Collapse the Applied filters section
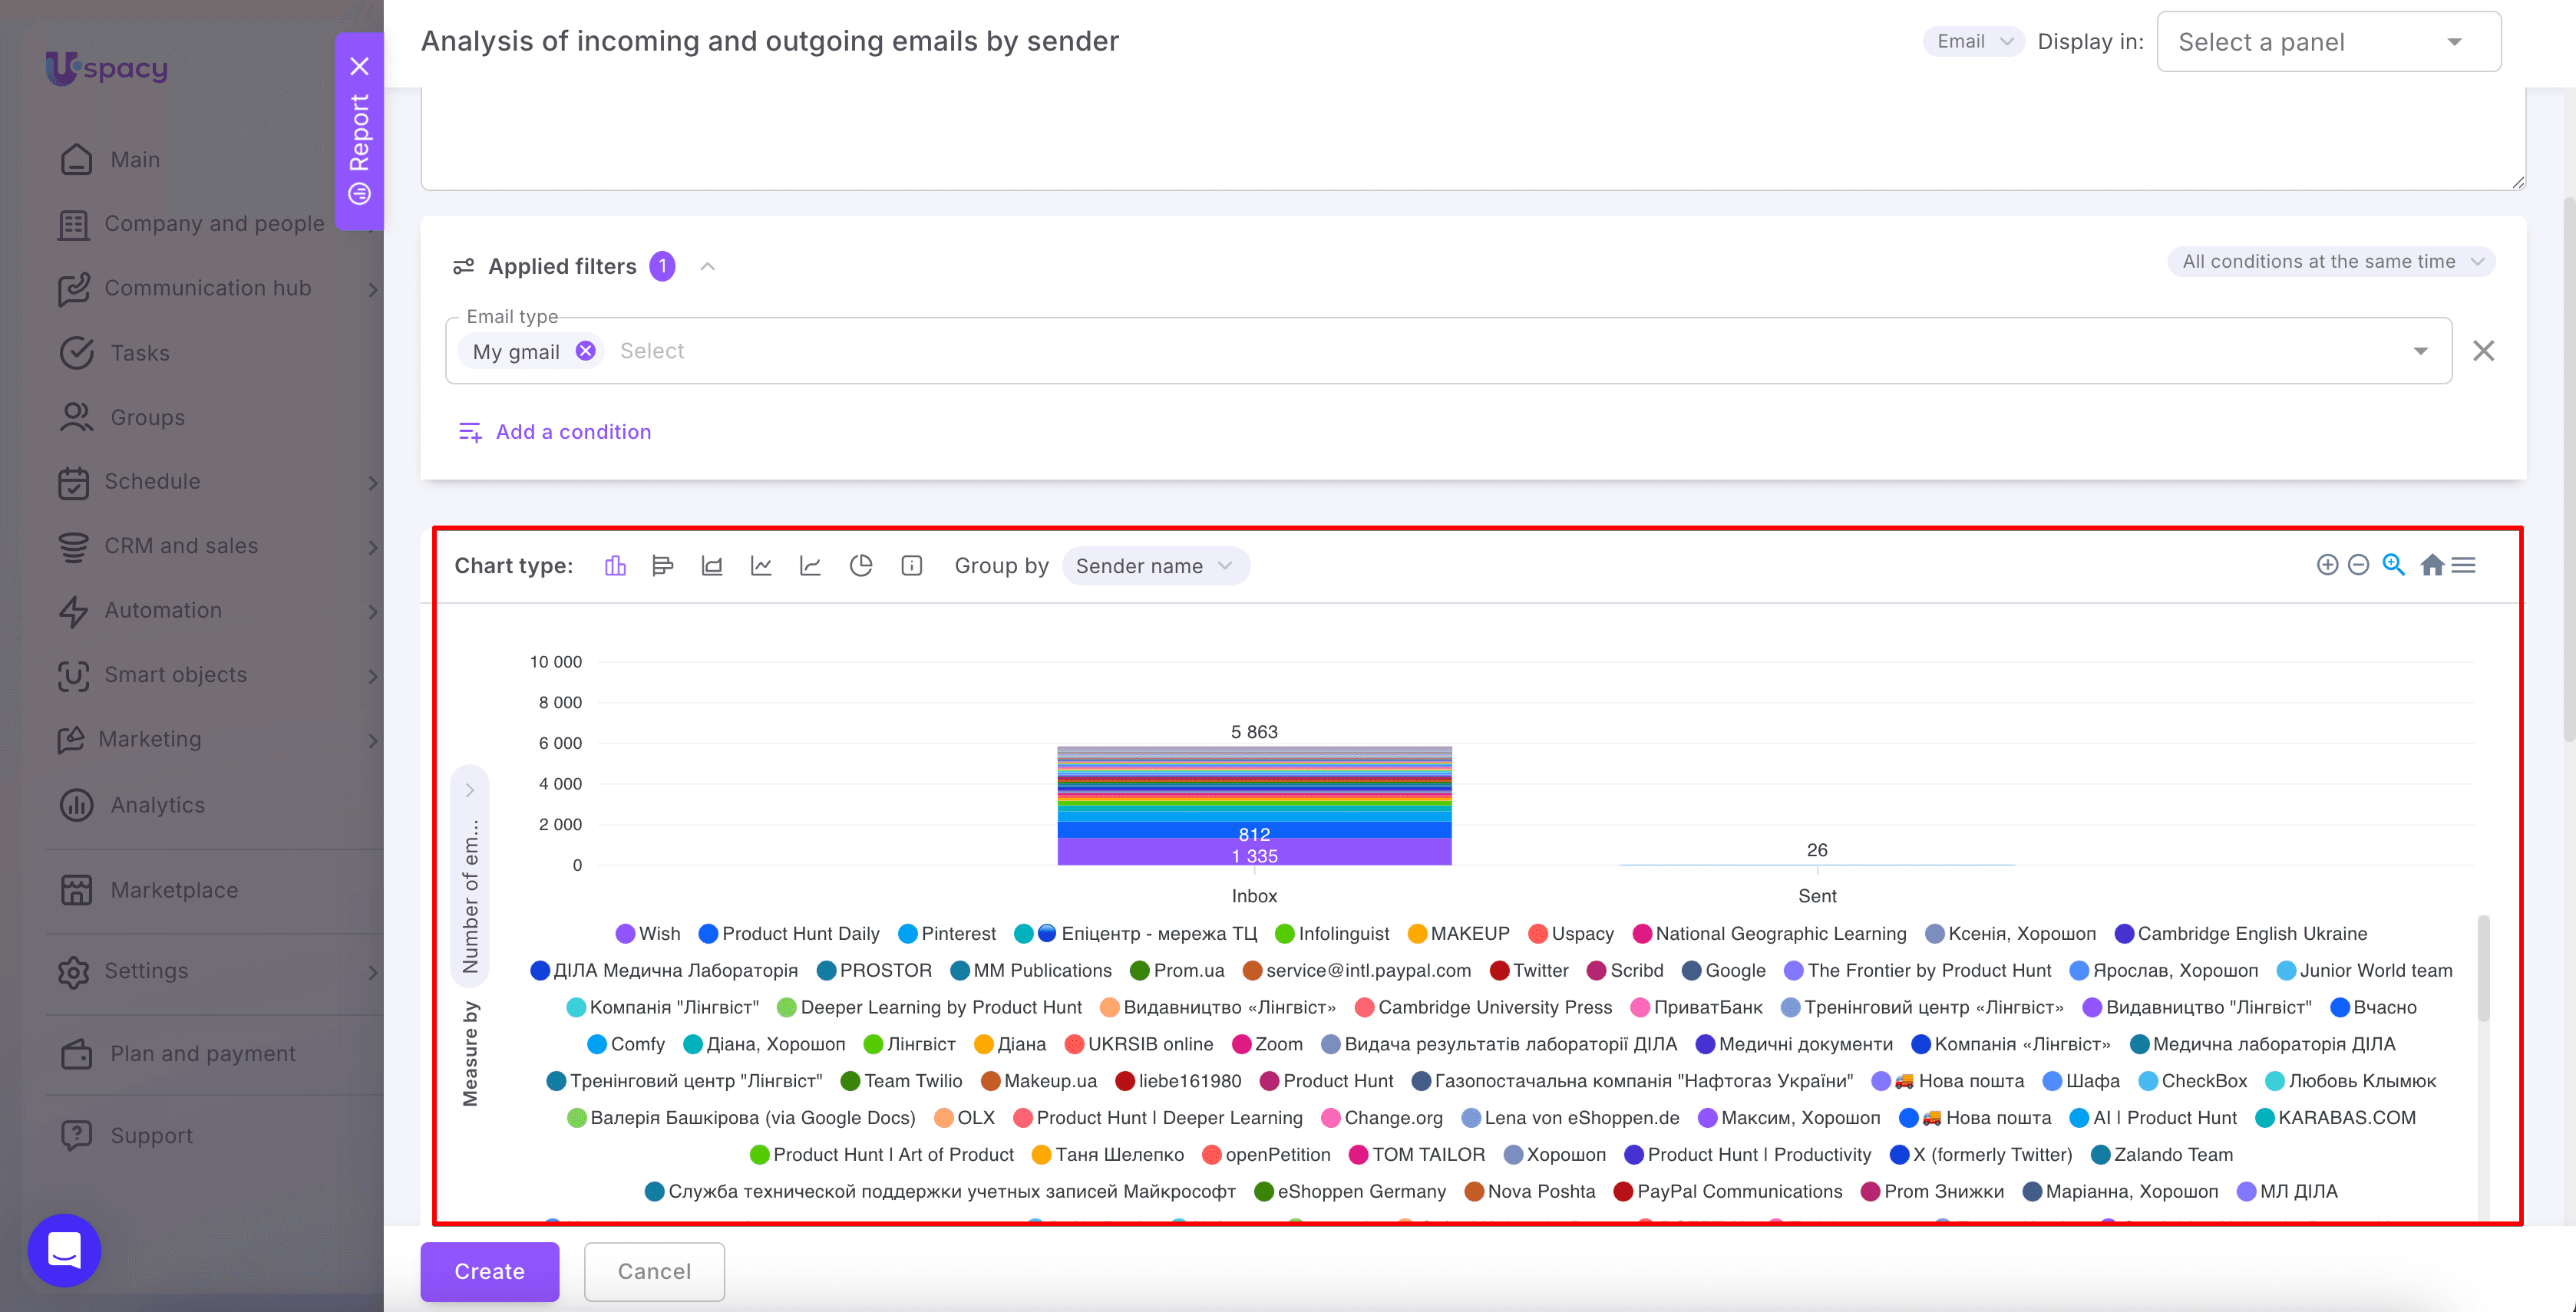The width and height of the screenshot is (2576, 1312). [x=708, y=267]
